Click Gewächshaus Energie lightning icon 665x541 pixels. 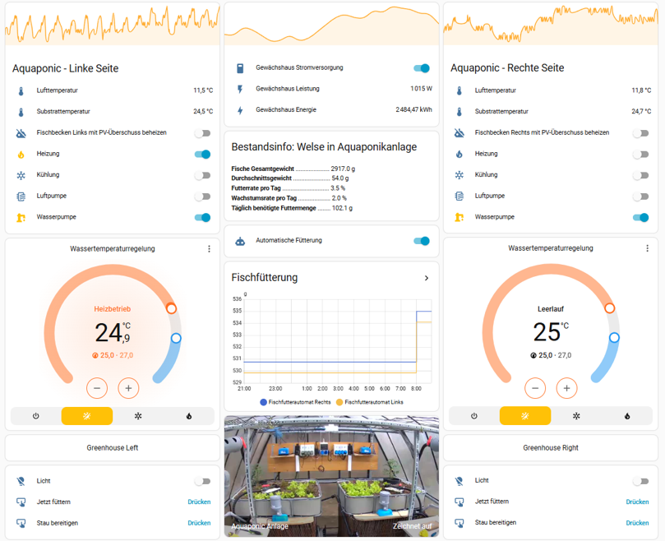coord(240,110)
